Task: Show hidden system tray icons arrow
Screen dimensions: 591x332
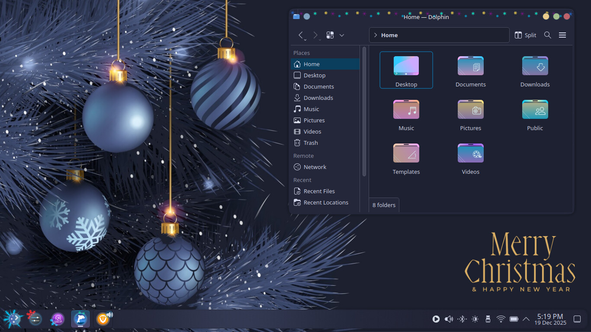Action: tap(526, 319)
